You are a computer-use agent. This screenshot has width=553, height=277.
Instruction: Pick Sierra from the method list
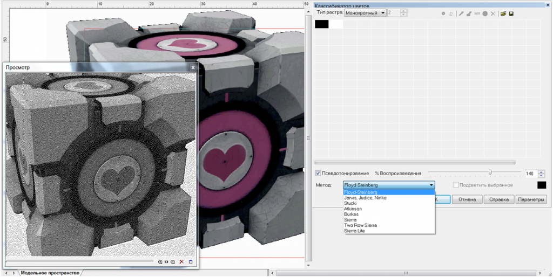(389, 220)
